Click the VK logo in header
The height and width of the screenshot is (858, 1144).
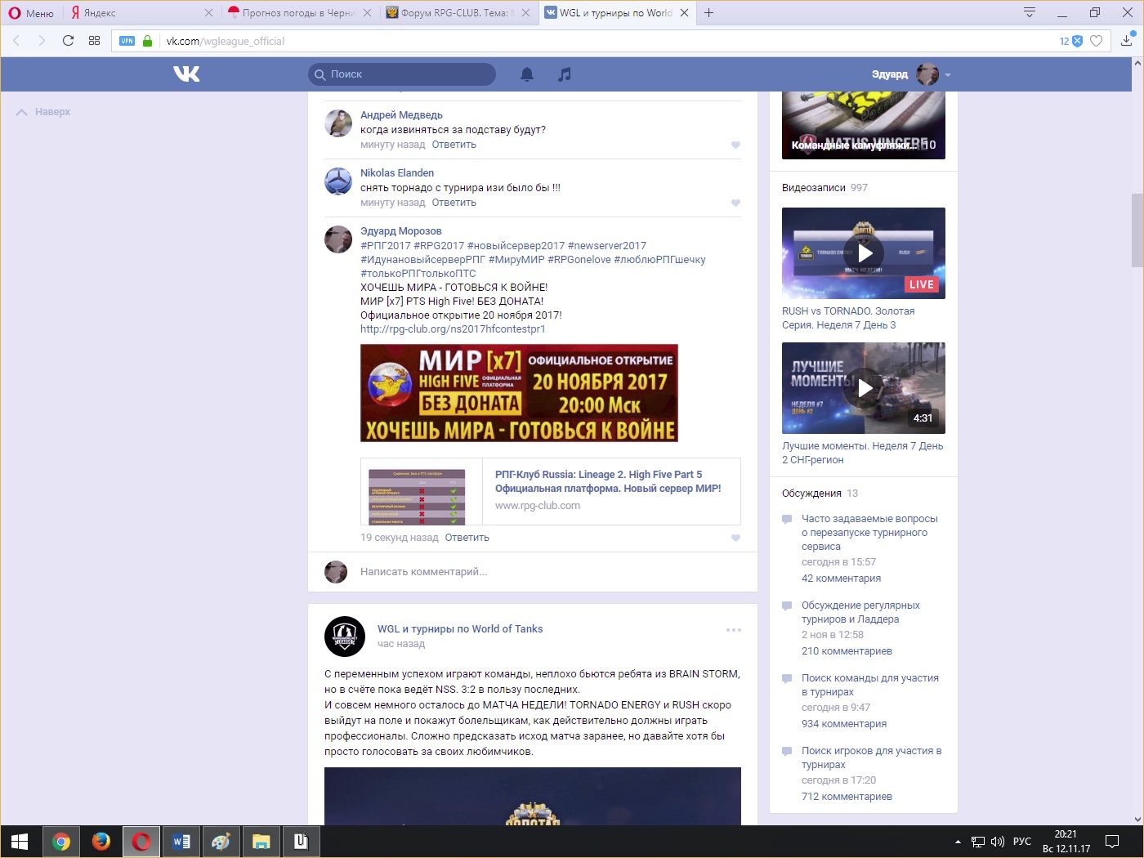point(186,74)
